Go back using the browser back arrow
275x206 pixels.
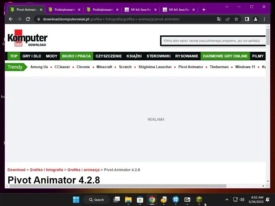coord(11,19)
